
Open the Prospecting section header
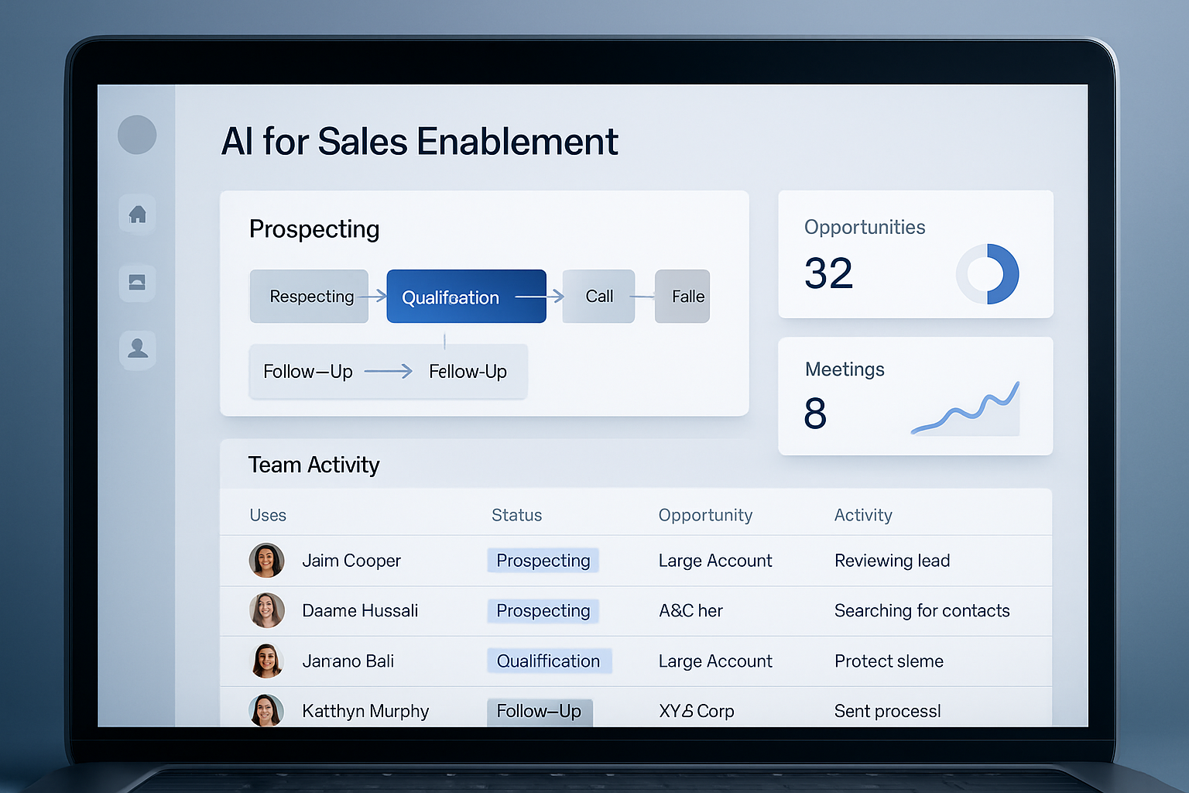pos(314,228)
